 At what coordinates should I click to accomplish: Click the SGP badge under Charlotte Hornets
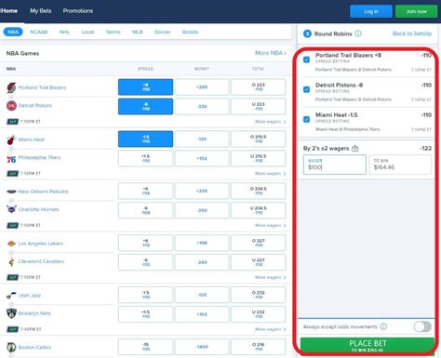coord(13,225)
